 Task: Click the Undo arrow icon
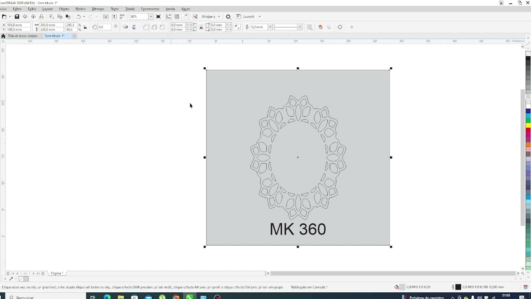[78, 17]
